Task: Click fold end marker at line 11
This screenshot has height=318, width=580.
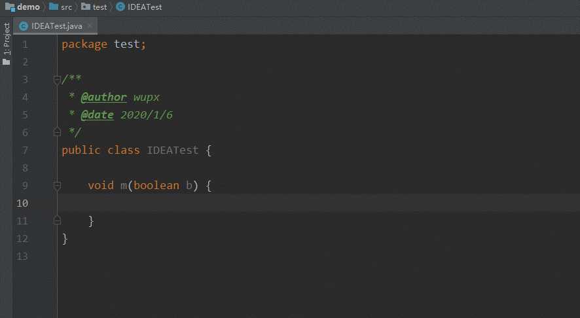Action: pos(57,221)
